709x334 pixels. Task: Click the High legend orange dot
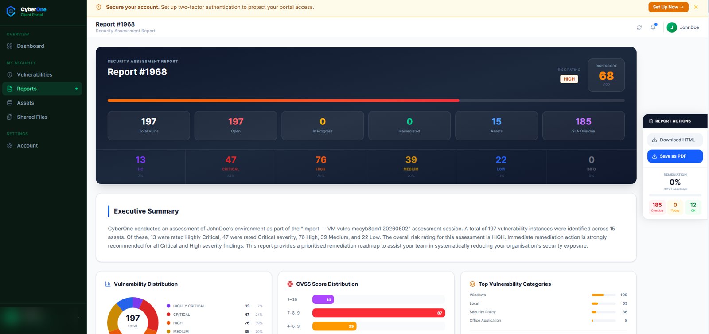coord(168,323)
